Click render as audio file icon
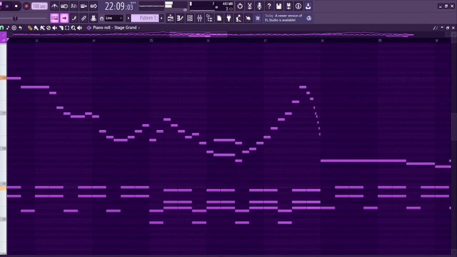This screenshot has height=257, width=457. click(x=288, y=6)
